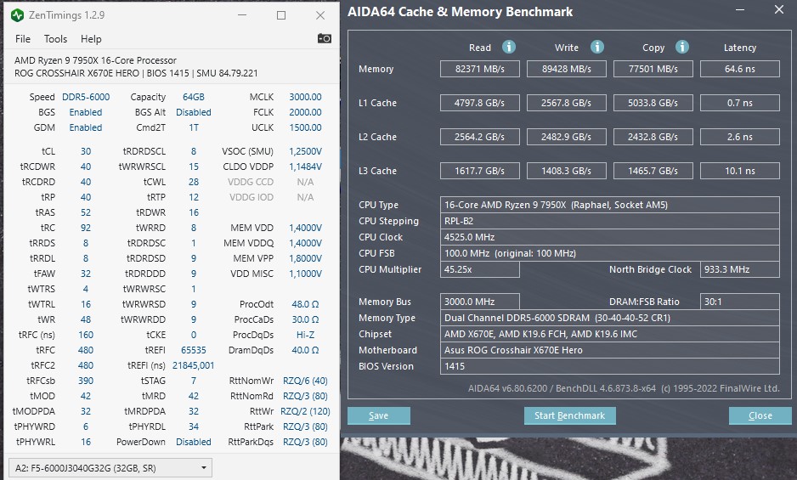
Task: Click the CPU Multiplier 45.25x field
Action: point(480,269)
